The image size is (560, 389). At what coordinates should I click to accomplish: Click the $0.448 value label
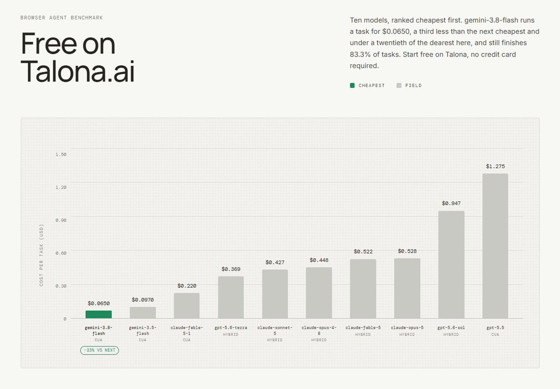point(319,260)
